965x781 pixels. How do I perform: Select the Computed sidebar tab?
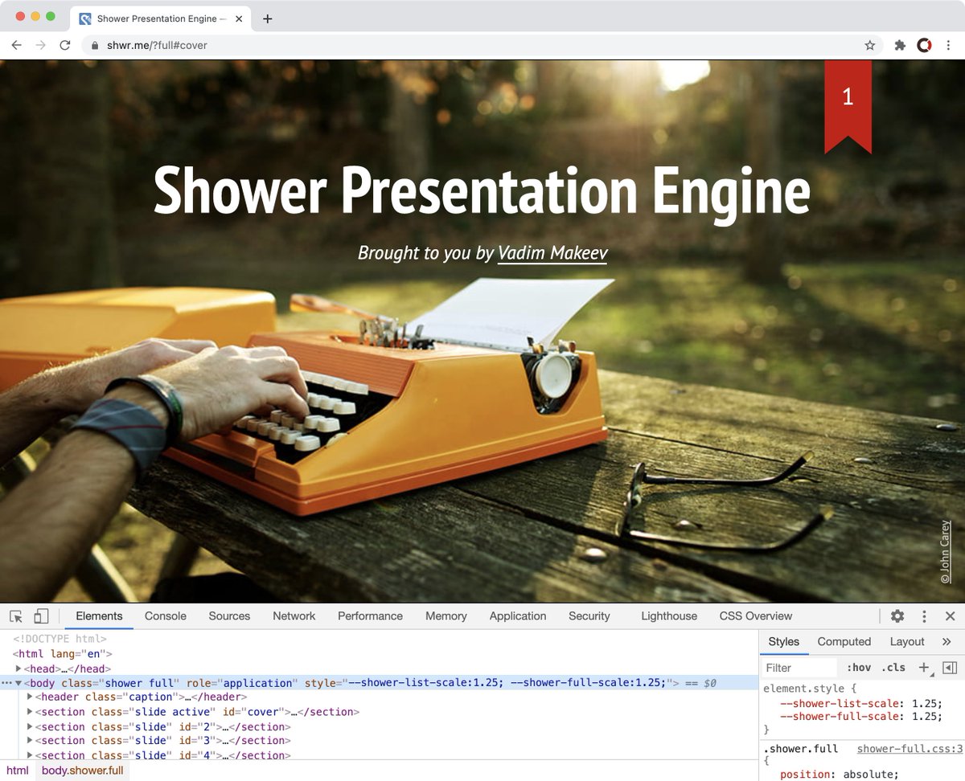click(x=844, y=641)
